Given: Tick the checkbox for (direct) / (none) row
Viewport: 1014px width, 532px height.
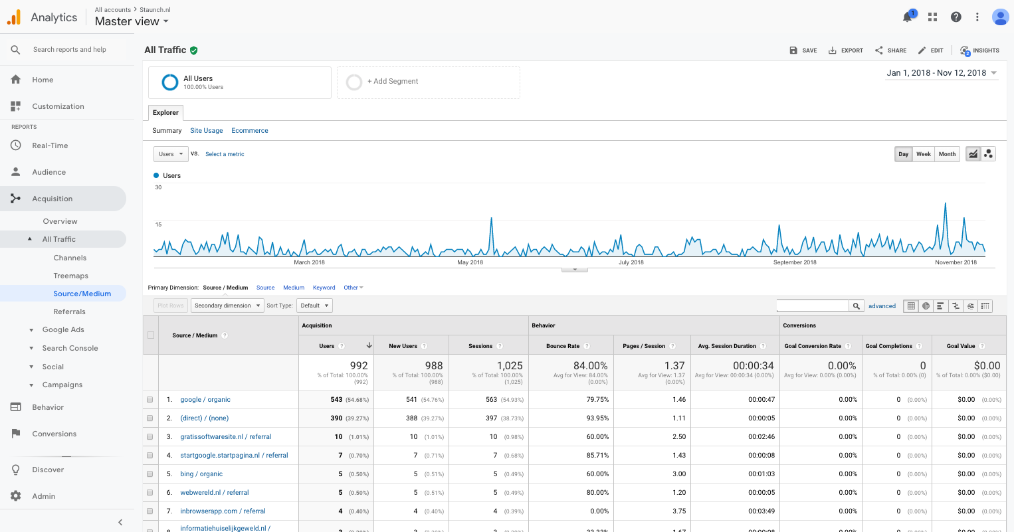Looking at the screenshot, I should click(150, 418).
